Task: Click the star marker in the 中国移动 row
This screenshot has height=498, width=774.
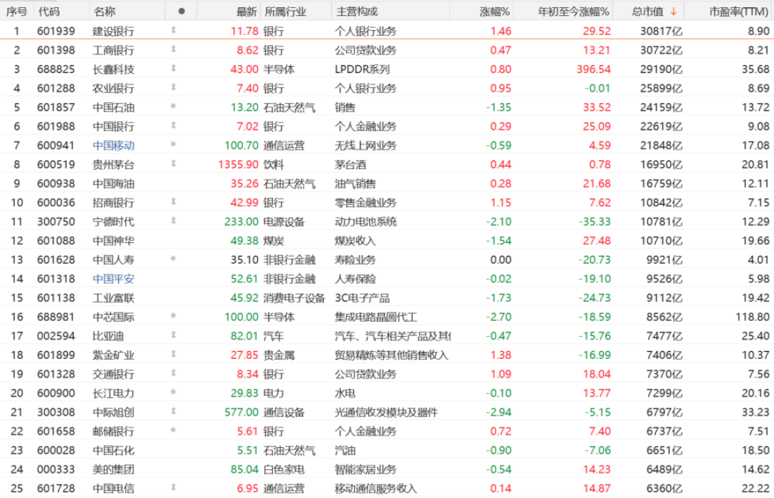Action: click(173, 145)
